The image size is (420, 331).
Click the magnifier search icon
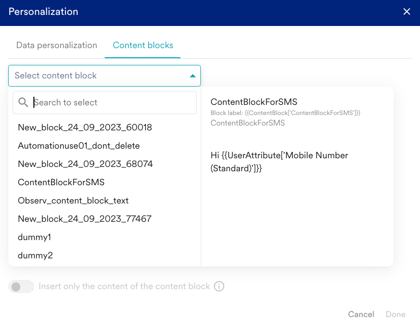point(23,102)
